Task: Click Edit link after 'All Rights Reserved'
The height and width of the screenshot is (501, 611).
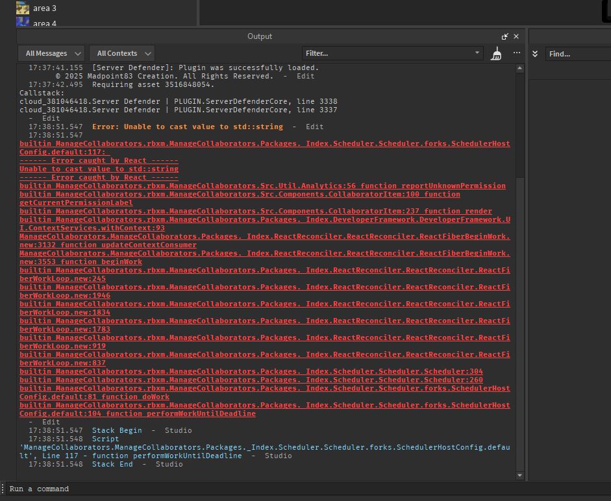Action: (x=305, y=76)
